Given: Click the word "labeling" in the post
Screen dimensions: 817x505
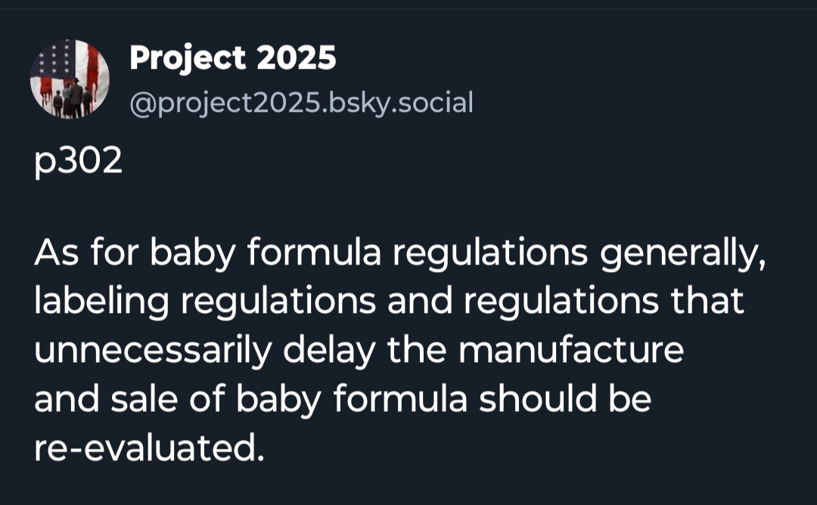Looking at the screenshot, I should pos(101,302).
